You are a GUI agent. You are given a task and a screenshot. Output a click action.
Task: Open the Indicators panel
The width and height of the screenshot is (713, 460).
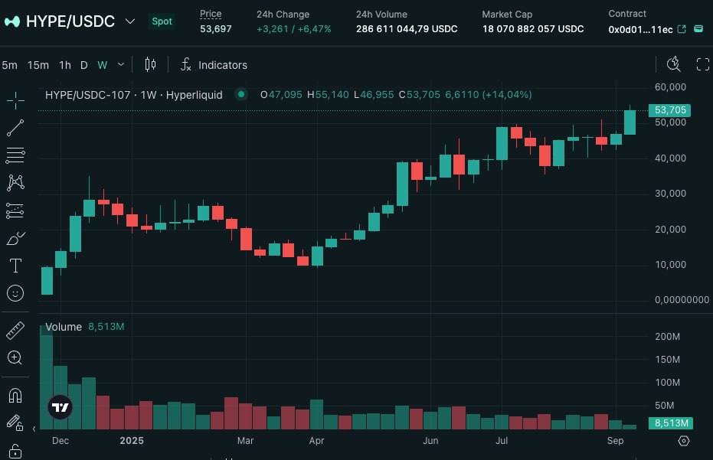tap(214, 65)
